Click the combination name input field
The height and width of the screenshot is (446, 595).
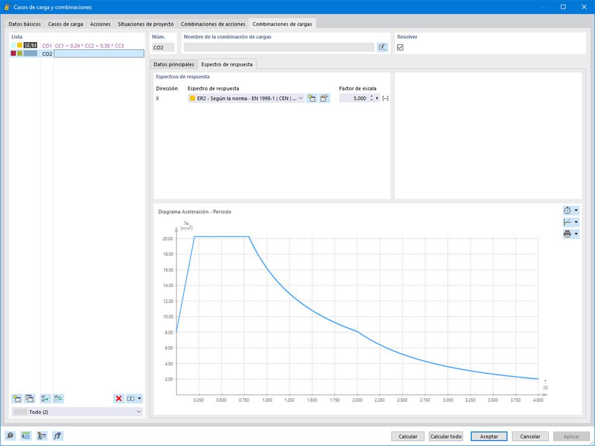(x=279, y=48)
